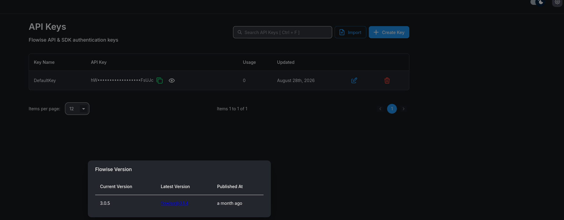Screen dimensions: 564x220
Task: Open the Items per page dropdown
Action: tap(77, 109)
